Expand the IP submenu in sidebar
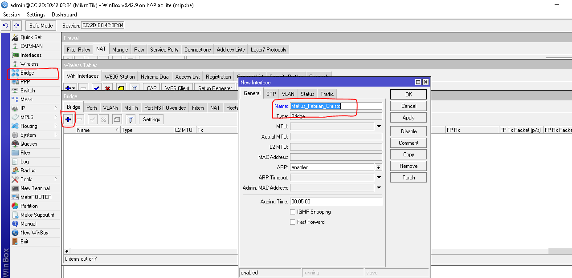The width and height of the screenshot is (572, 278). [56, 108]
